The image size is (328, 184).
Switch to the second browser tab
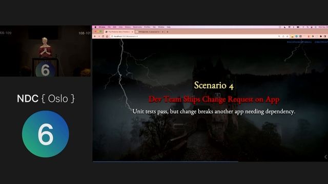point(149,32)
